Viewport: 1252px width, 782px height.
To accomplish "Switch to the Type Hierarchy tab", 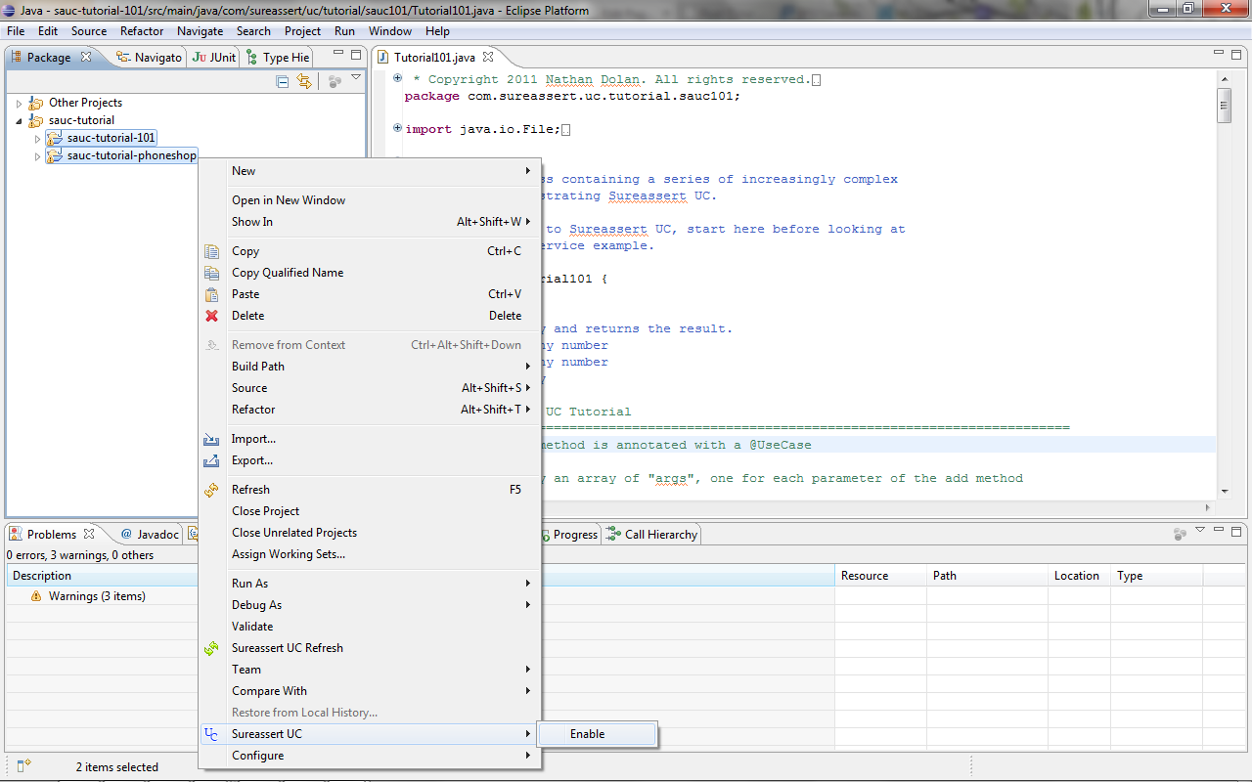I will click(x=278, y=58).
